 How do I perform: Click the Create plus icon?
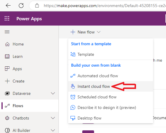(x=7, y=81)
